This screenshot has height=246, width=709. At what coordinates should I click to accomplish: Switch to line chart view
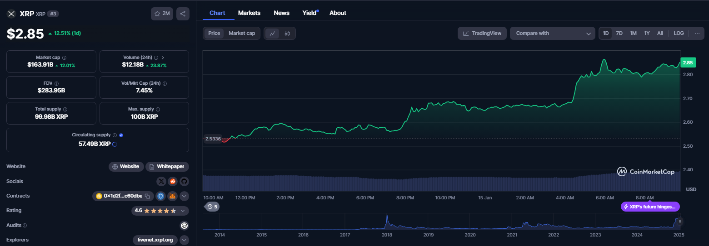click(x=272, y=33)
